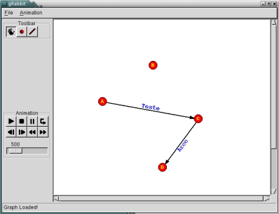Stop the animation playback

(x=22, y=121)
